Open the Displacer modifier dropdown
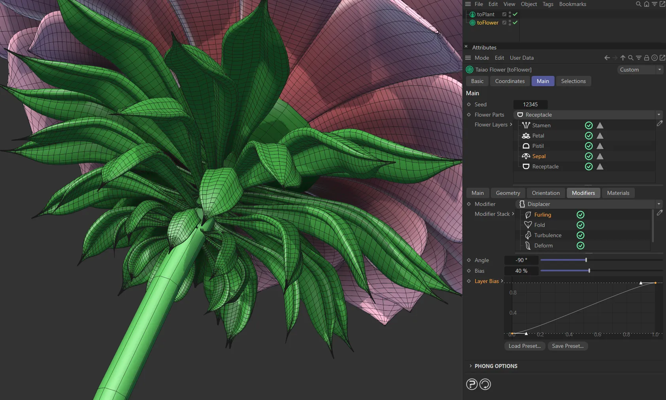 658,204
